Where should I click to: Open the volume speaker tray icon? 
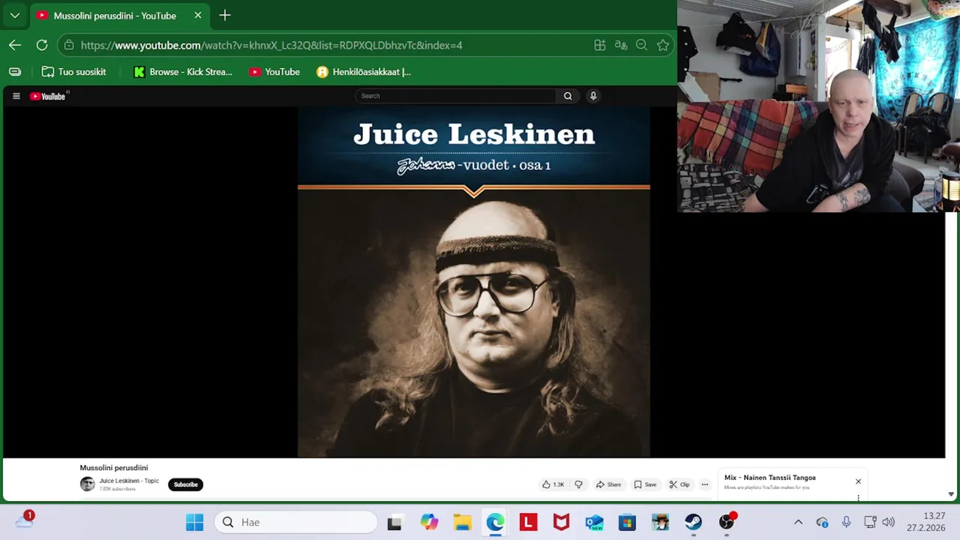[x=889, y=522]
